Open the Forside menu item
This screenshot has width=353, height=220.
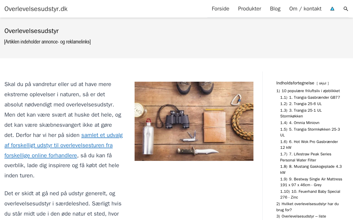220,9
